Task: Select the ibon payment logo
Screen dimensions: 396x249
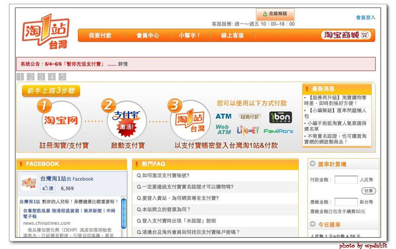Action: pyautogui.click(x=280, y=117)
